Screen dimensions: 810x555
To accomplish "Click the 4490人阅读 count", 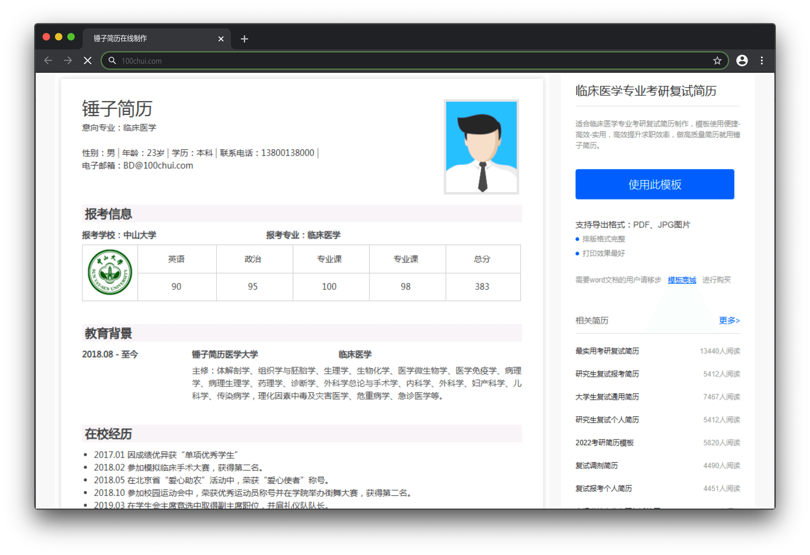I will point(721,465).
